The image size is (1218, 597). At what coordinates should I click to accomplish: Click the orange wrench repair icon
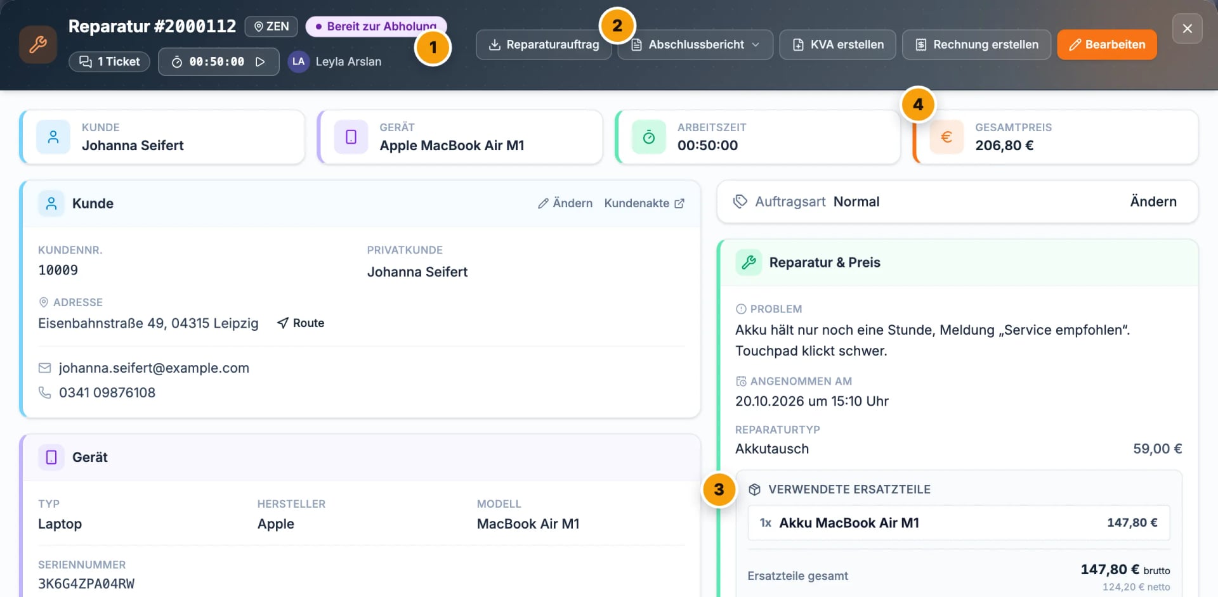[38, 44]
